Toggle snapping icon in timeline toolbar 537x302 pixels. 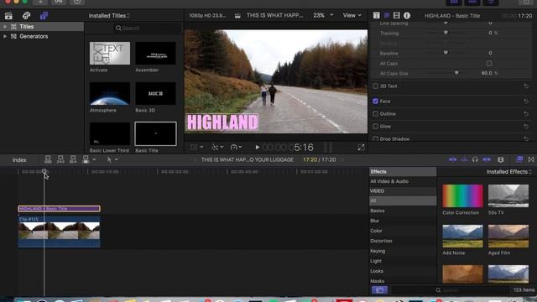[487, 159]
